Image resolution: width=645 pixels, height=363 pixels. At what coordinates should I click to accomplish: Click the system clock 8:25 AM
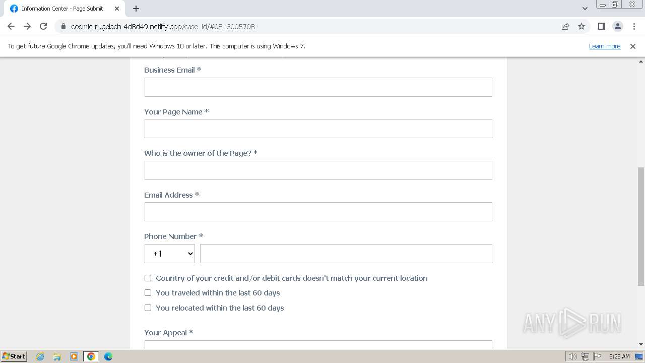click(x=619, y=356)
